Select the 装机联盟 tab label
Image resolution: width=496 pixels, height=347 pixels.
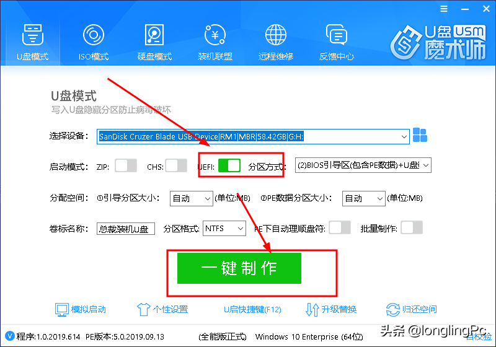[x=215, y=56]
